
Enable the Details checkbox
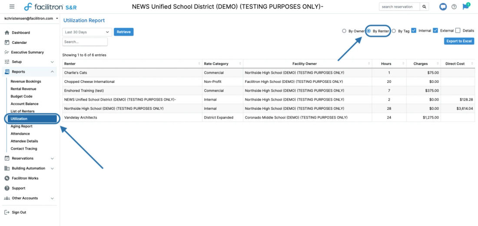tap(458, 30)
